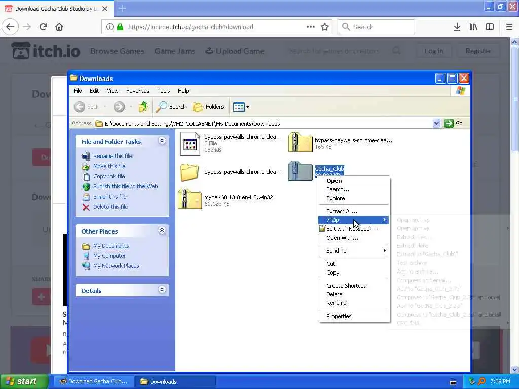Click the Firefox back arrow button
The height and width of the screenshot is (389, 519).
tap(10, 27)
